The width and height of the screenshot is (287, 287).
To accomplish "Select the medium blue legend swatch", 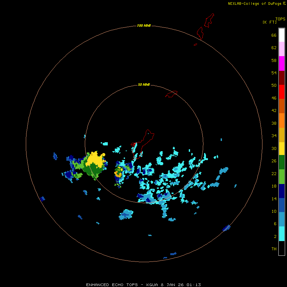I will pos(282,205).
